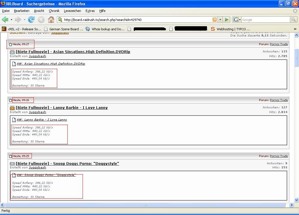Open the back button history dropdown arrow
Viewport: 299px width, 215px height.
(x=11, y=20)
